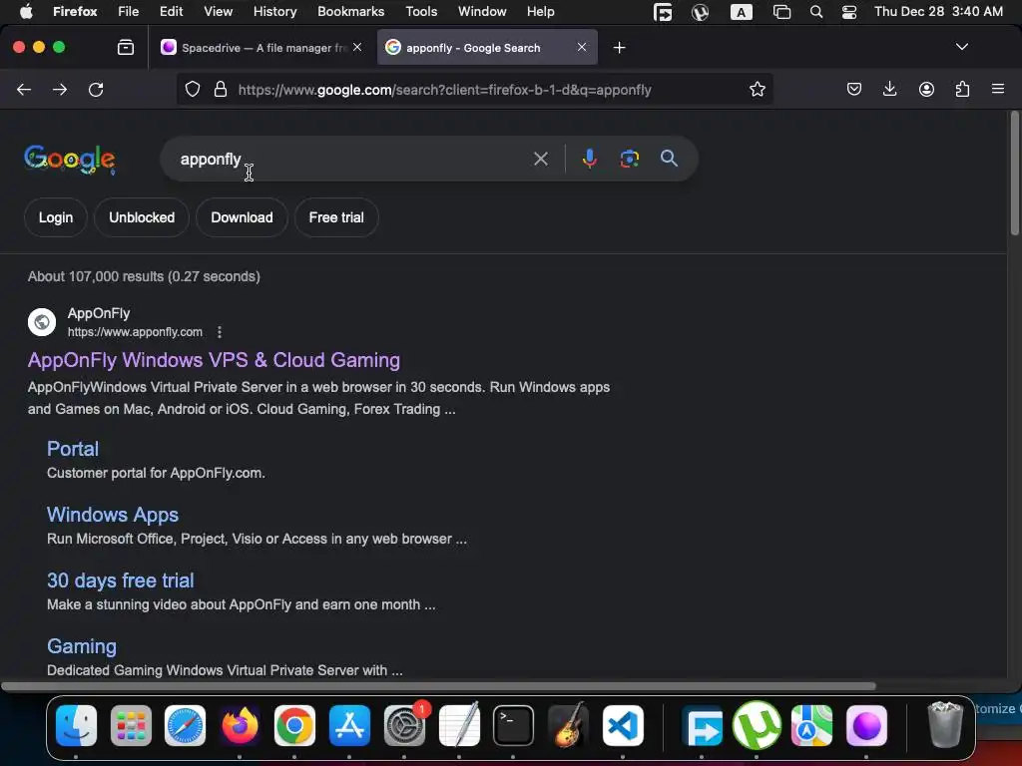Search by image with Google Lens icon
Image resolution: width=1022 pixels, height=766 pixels.
click(x=629, y=159)
